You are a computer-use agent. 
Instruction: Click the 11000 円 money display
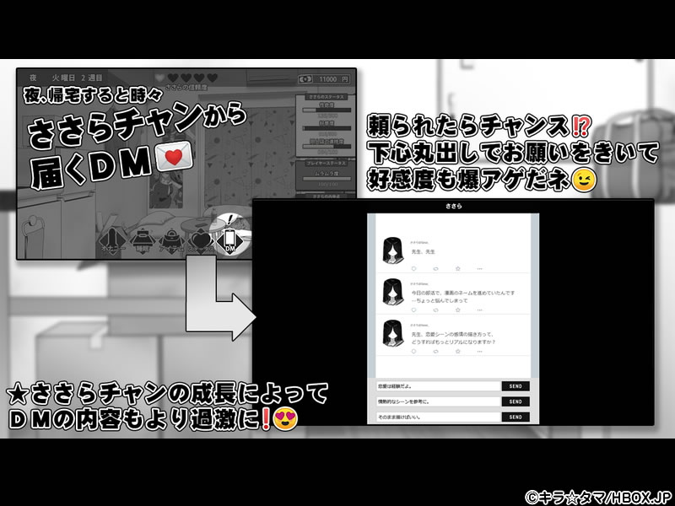coord(325,79)
